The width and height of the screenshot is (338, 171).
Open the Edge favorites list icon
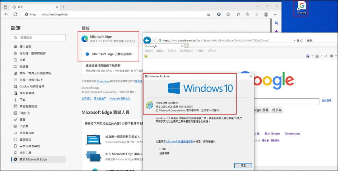(238, 14)
